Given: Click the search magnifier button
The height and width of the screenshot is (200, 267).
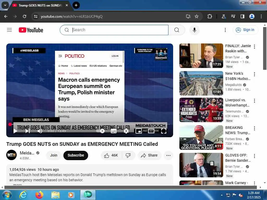Looking at the screenshot, I should (x=177, y=30).
